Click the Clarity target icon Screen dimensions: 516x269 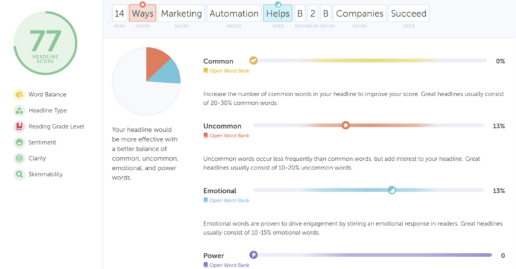19,159
